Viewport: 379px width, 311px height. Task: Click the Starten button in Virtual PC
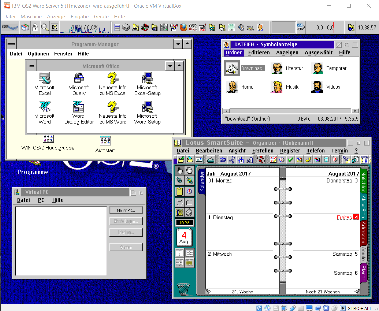(126, 247)
